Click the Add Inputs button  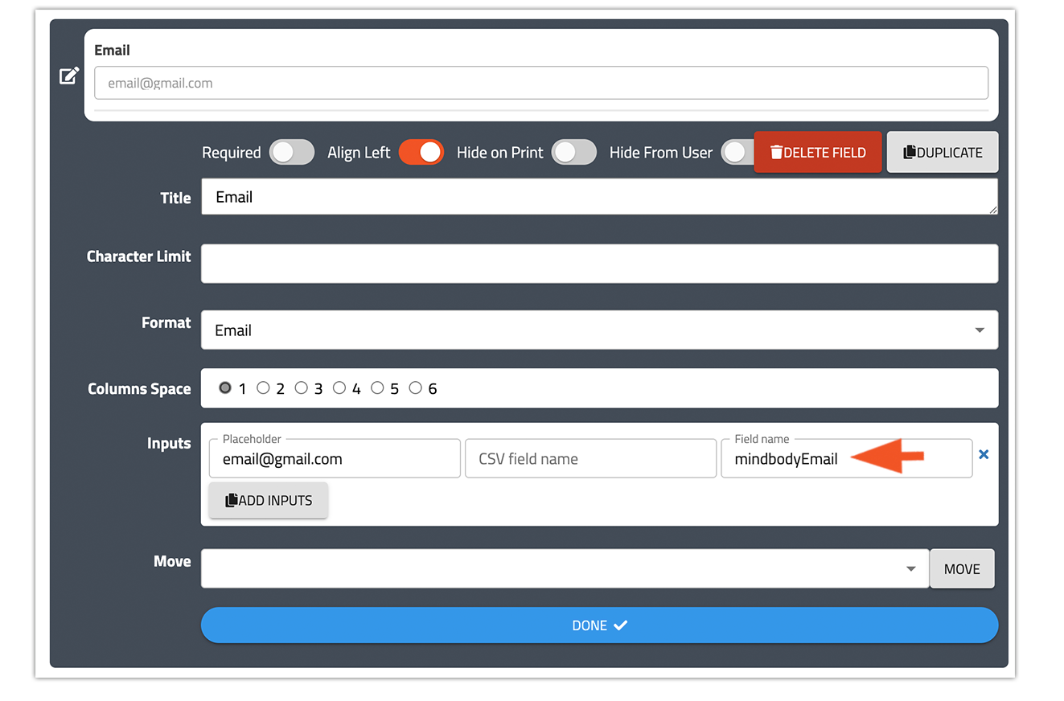(269, 500)
